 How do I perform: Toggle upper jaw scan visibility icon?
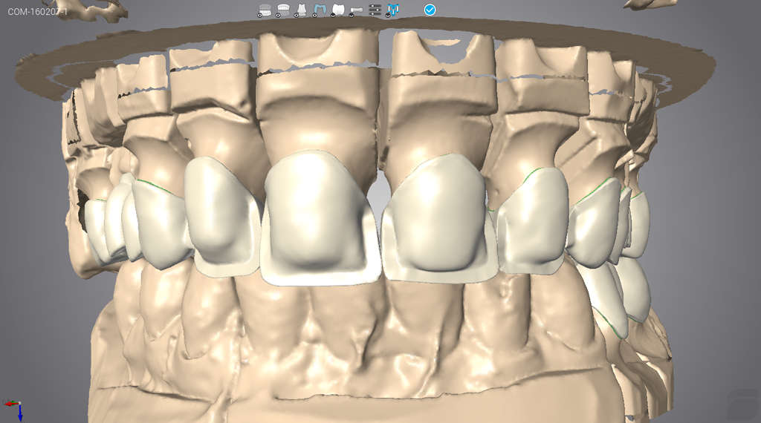point(283,10)
